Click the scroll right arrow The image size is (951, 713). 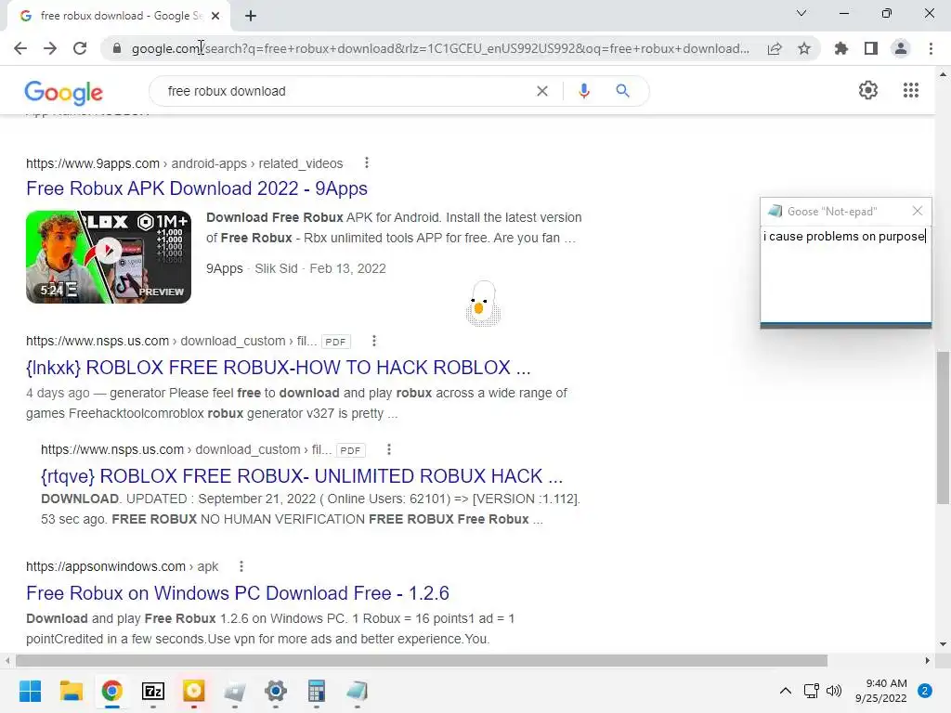(928, 660)
